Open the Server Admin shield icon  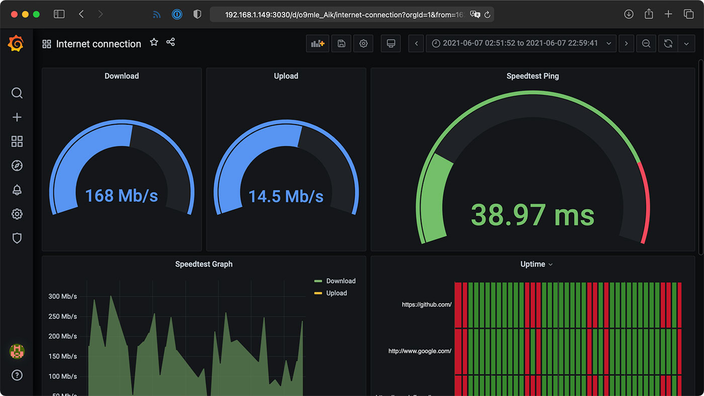pyautogui.click(x=17, y=238)
